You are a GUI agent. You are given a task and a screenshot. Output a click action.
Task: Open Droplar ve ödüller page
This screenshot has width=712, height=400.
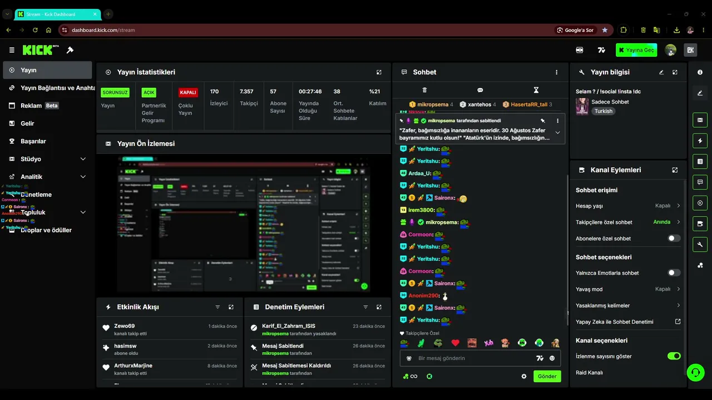point(47,230)
